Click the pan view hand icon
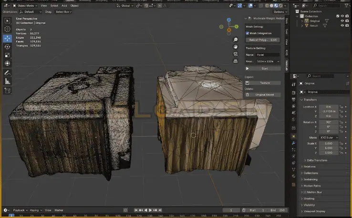 pyautogui.click(x=236, y=47)
